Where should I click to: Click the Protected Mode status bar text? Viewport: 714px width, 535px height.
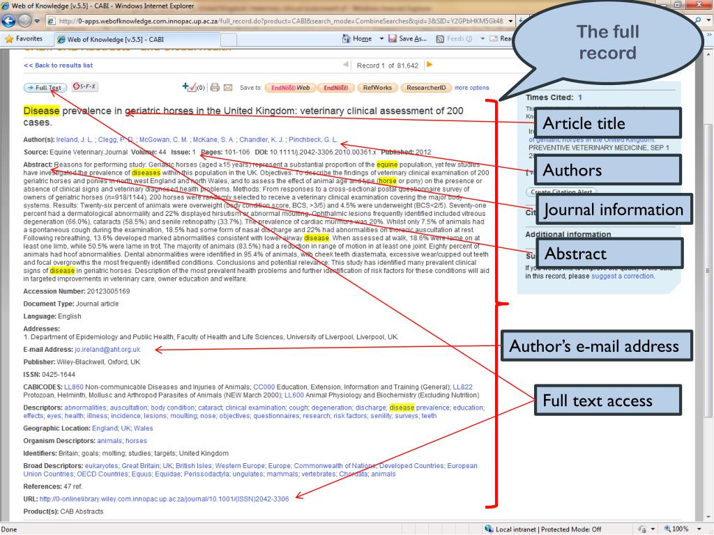(571, 529)
